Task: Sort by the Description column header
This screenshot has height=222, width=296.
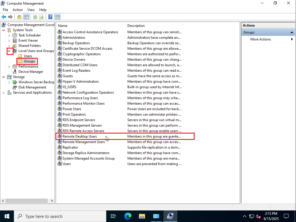Action: click(154, 26)
